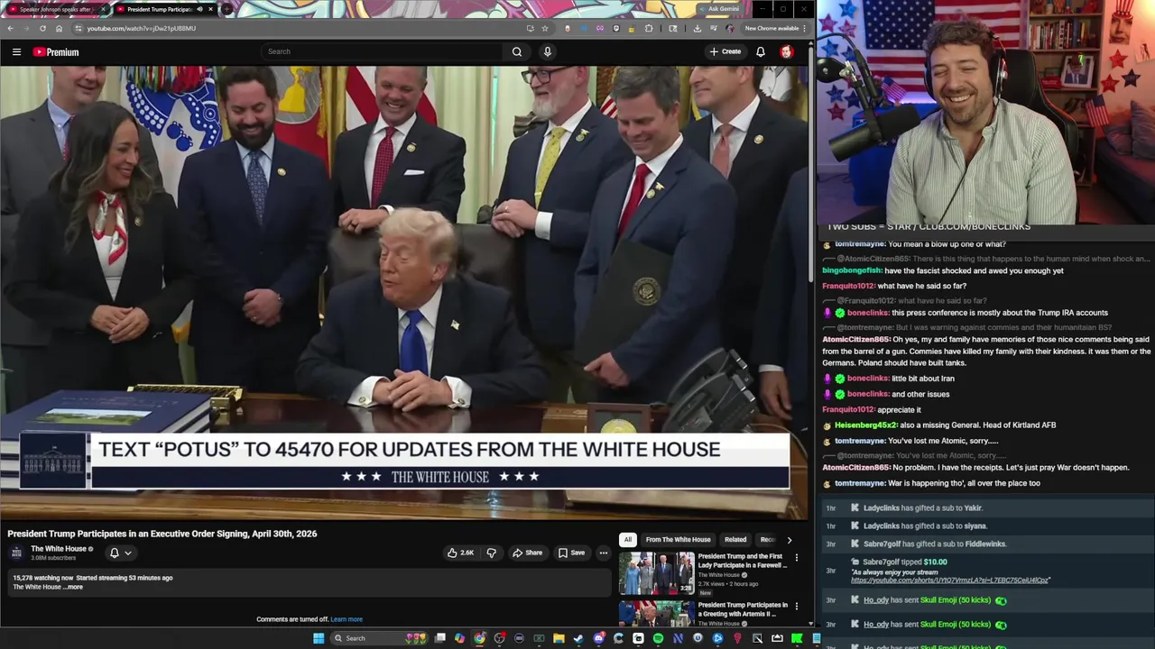This screenshot has width=1155, height=649.
Task: Open Chrome extensions puzzle icon
Action: tap(649, 28)
